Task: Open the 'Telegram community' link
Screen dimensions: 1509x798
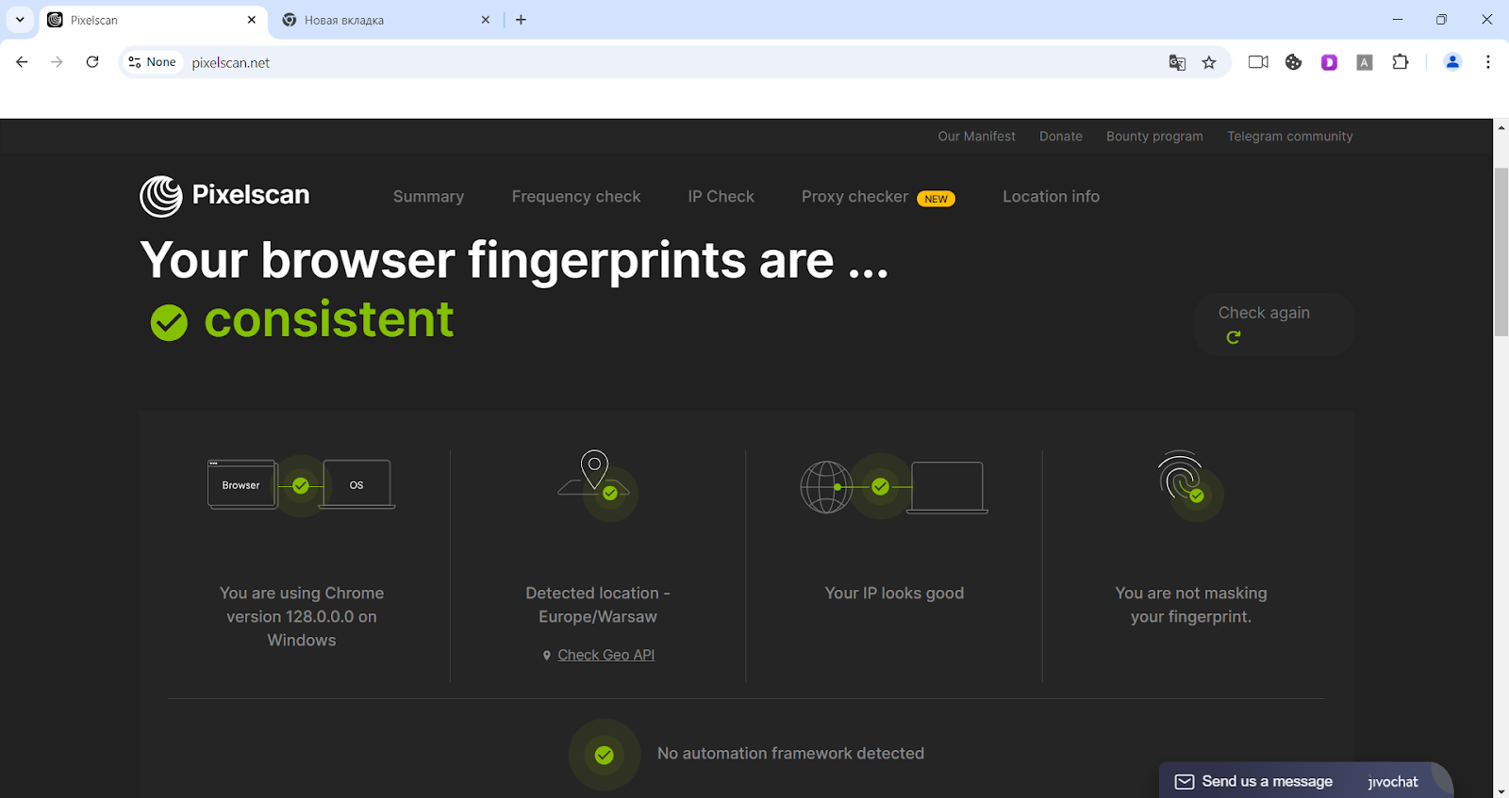Action: point(1289,137)
